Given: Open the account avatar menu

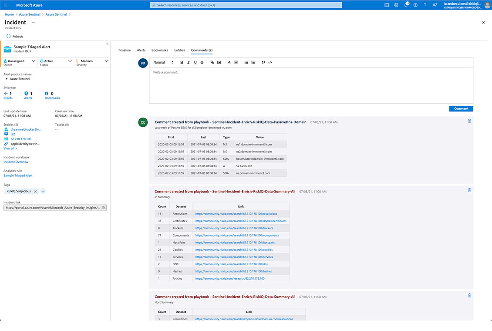Looking at the screenshot, I should click(x=487, y=5).
